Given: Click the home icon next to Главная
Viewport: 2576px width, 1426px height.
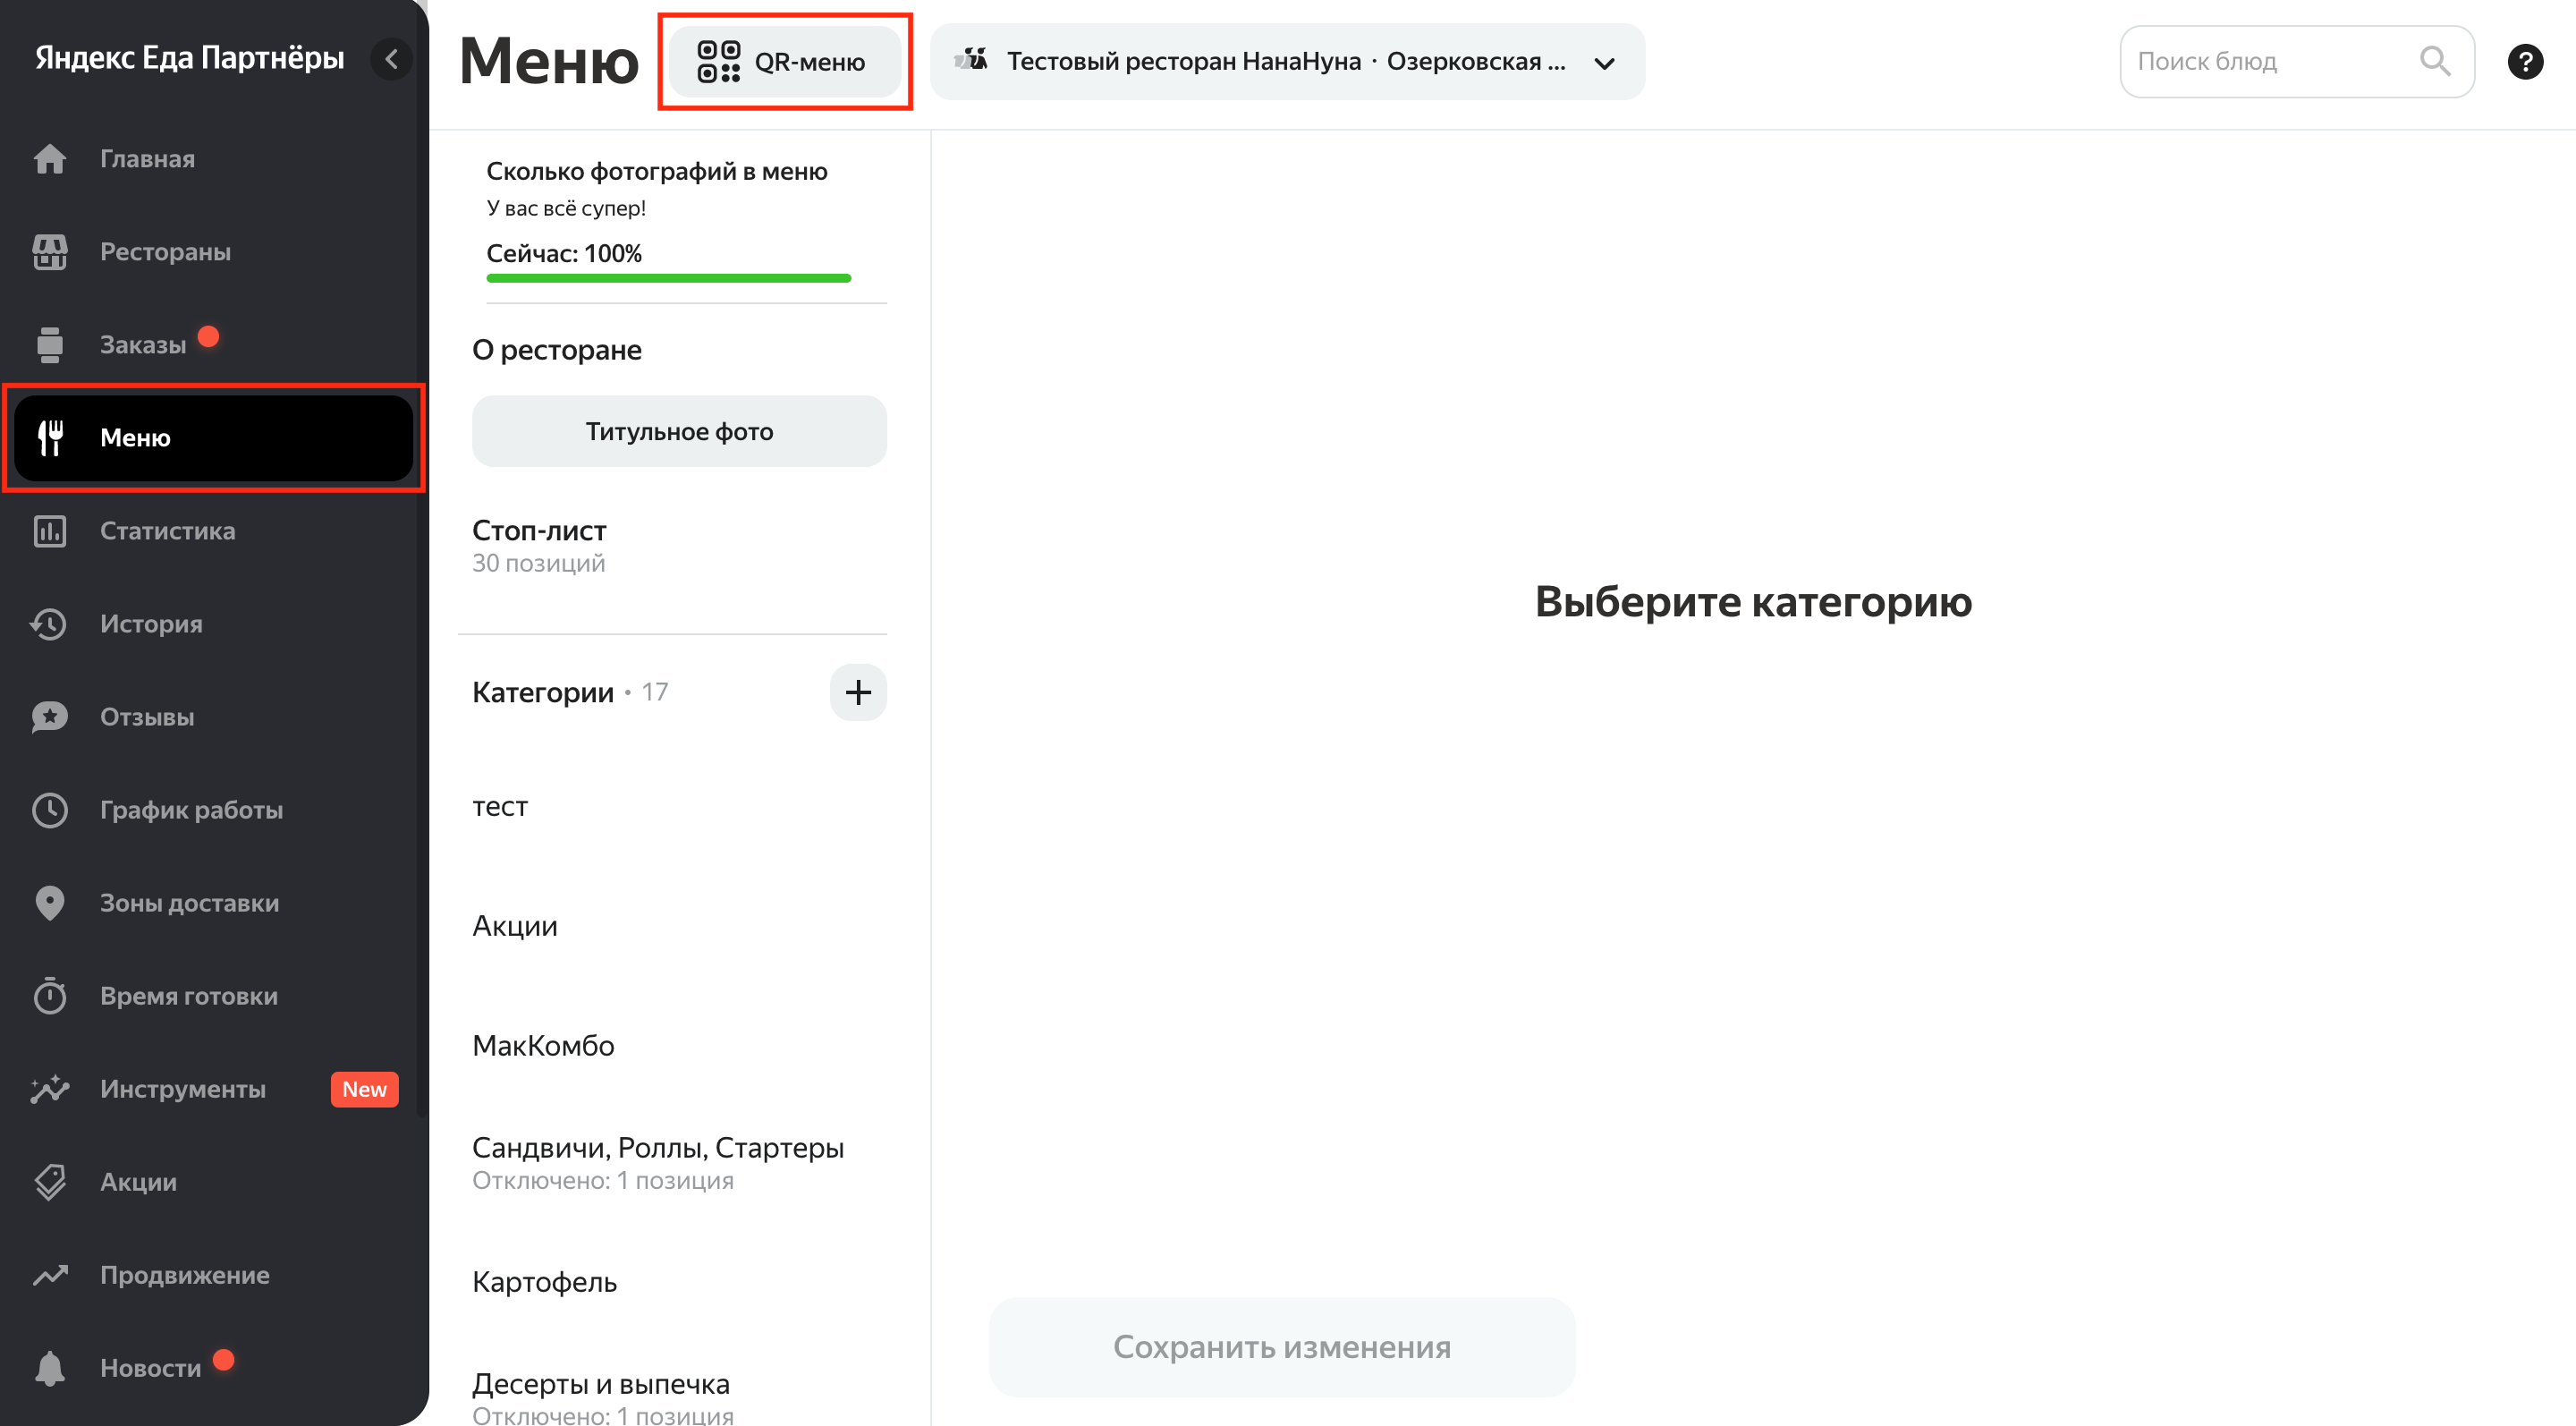Looking at the screenshot, I should click(49, 159).
